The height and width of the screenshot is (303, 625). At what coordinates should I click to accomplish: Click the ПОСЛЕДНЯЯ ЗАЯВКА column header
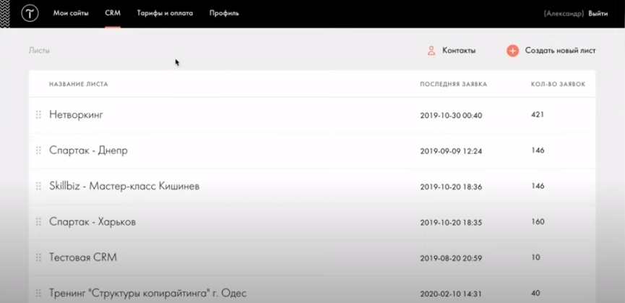pyautogui.click(x=454, y=84)
